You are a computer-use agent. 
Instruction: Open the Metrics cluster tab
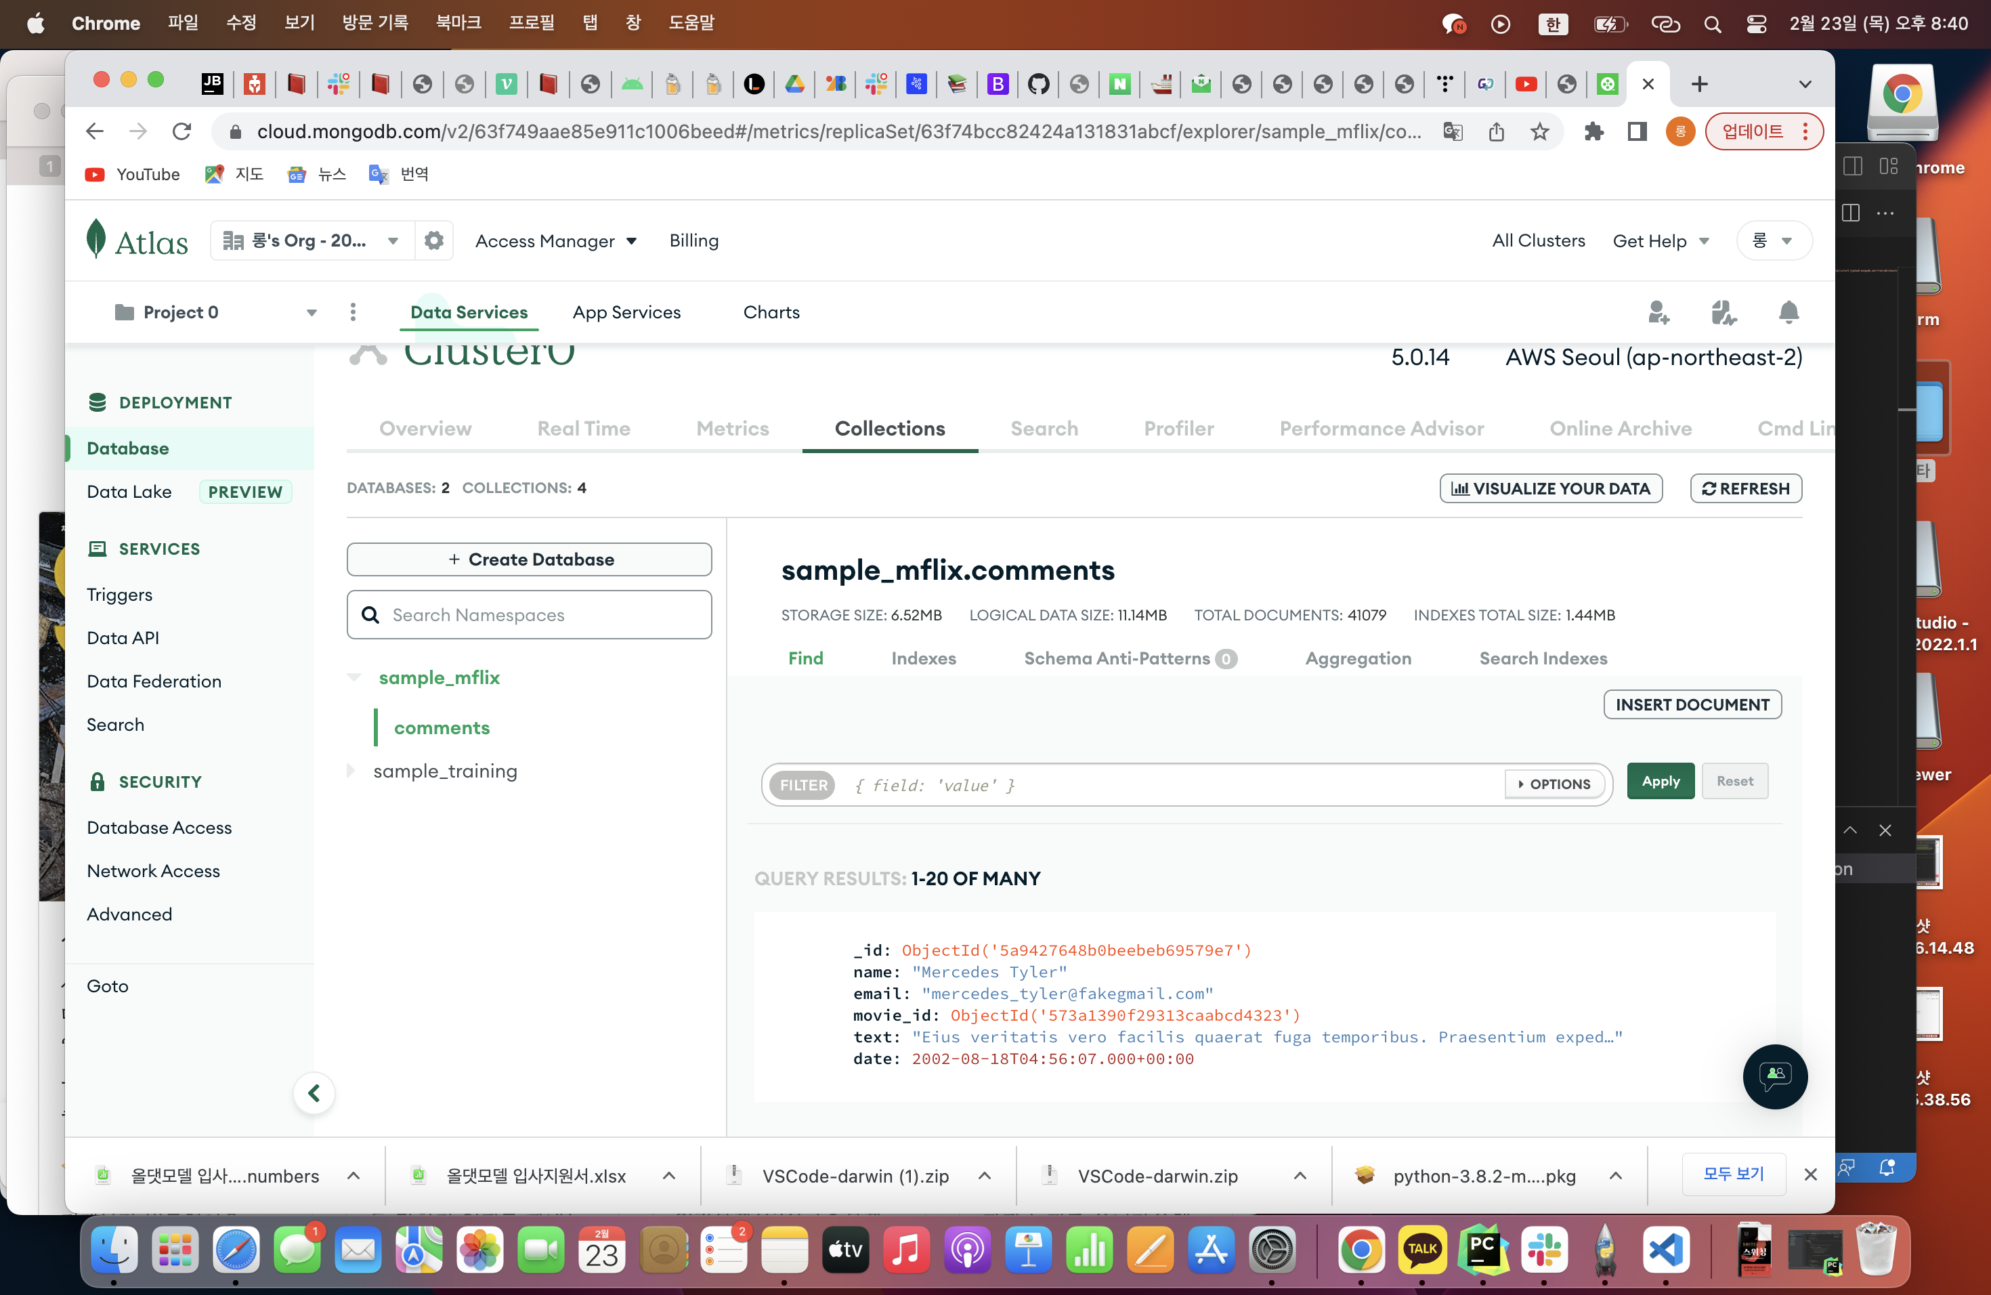click(x=732, y=428)
